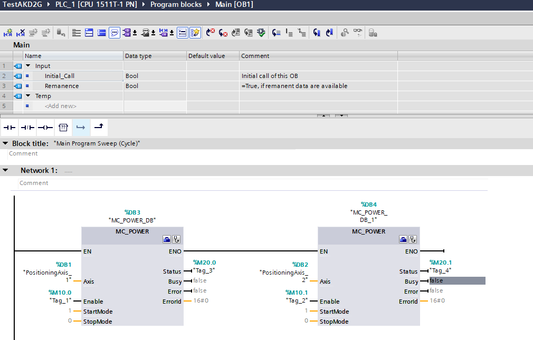Click the highlighted Busy false output value

point(457,280)
